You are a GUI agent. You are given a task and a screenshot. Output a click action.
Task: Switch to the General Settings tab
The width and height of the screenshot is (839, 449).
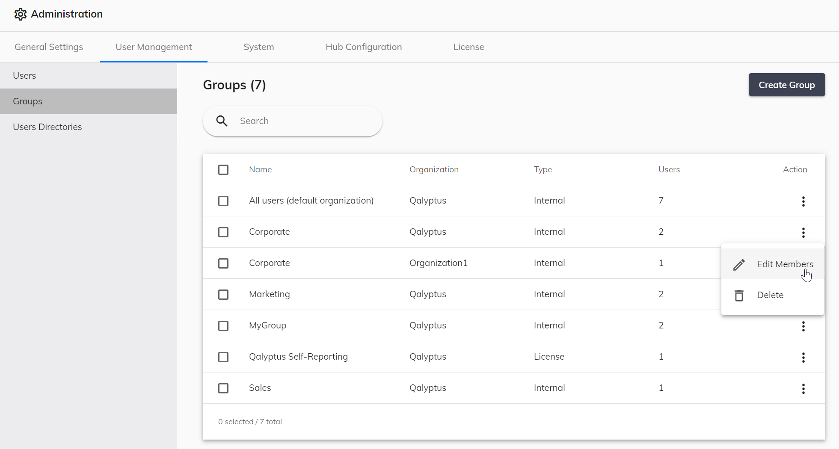pos(49,47)
